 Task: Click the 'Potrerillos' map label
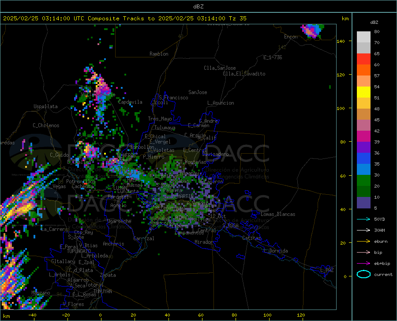[x=81, y=181]
